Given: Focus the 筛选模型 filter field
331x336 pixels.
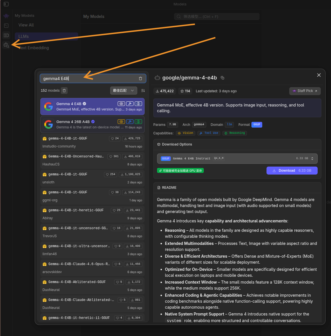Looking at the screenshot, I should 216,17.
